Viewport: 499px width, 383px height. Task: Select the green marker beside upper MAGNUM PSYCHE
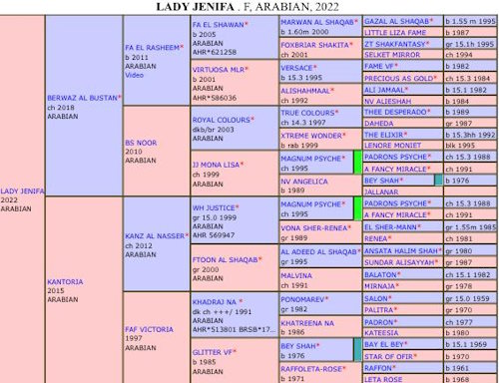357,163
